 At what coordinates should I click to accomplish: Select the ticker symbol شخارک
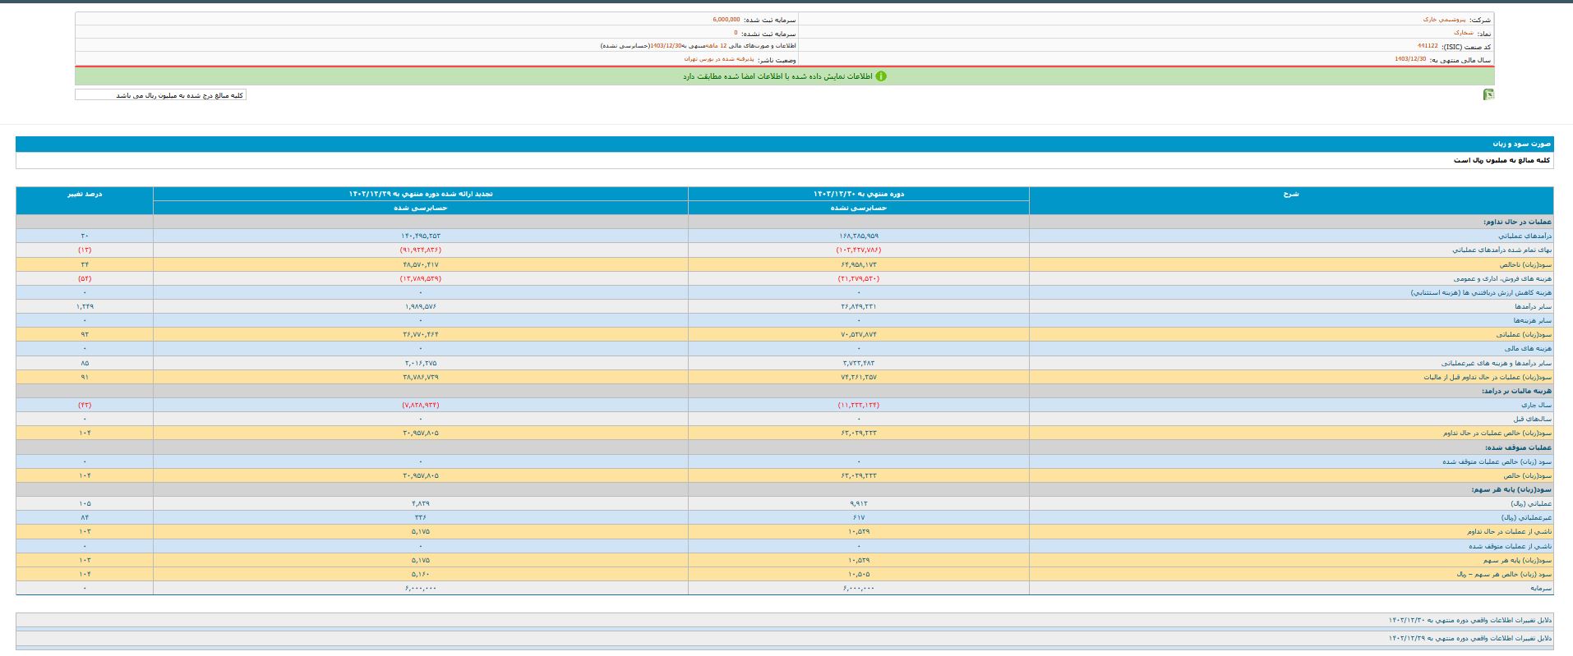pyautogui.click(x=1463, y=33)
